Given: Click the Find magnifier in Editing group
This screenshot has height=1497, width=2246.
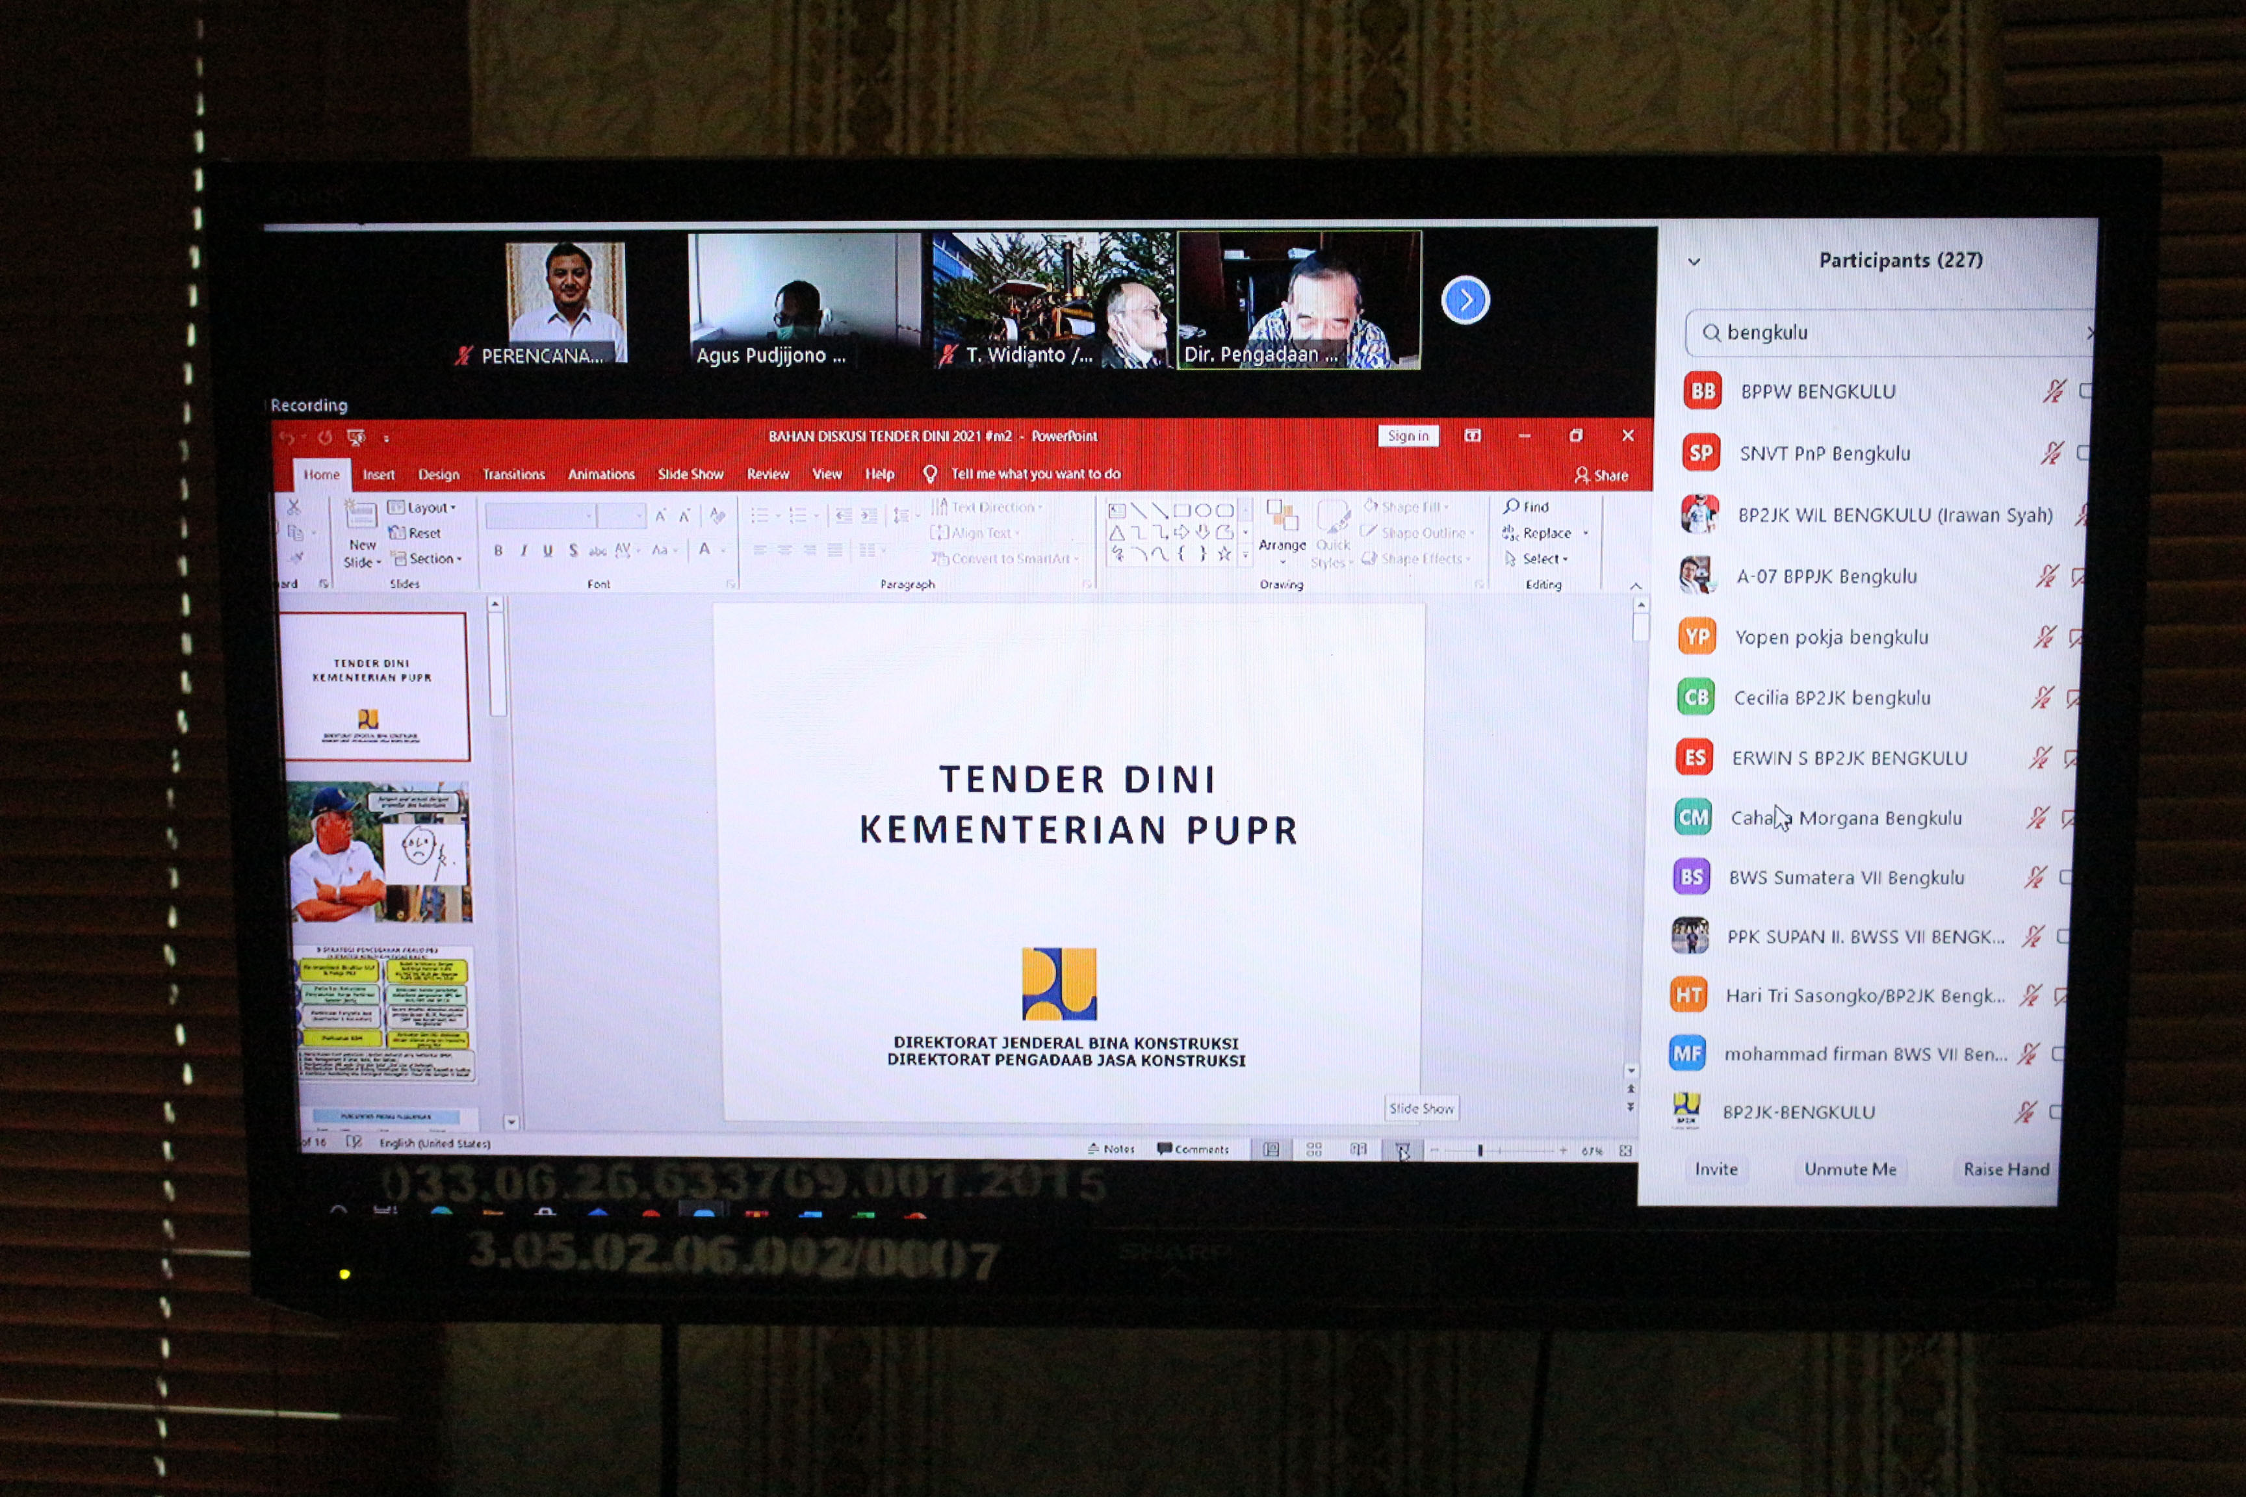Looking at the screenshot, I should (x=1512, y=506).
